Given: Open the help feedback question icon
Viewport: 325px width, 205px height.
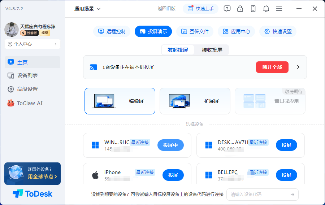Looking at the screenshot, I should tap(227, 9).
